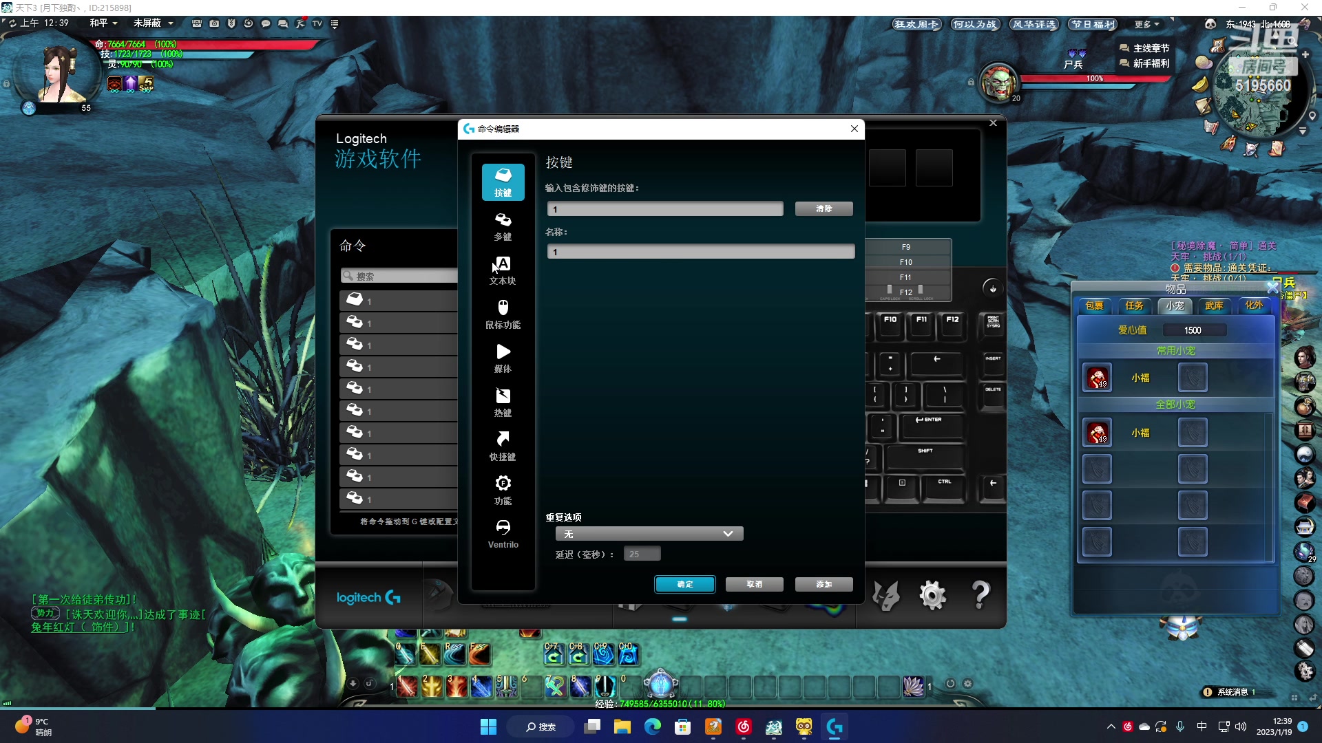Click the chat bubble icon in top toolbar
Image resolution: width=1322 pixels, height=743 pixels.
(266, 23)
